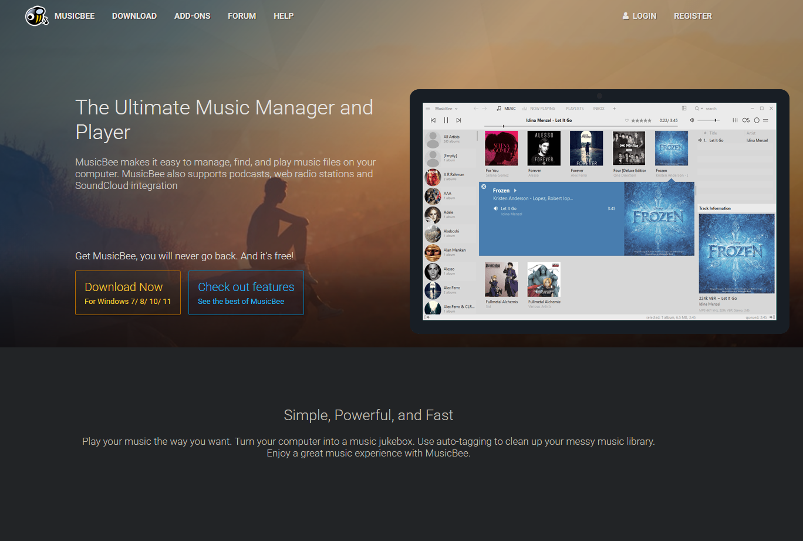Click the queued arrow icon in status bar
The height and width of the screenshot is (541, 803).
point(772,317)
